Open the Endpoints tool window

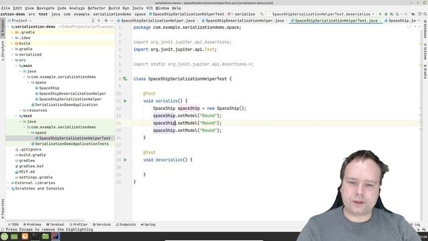[x=126, y=225]
